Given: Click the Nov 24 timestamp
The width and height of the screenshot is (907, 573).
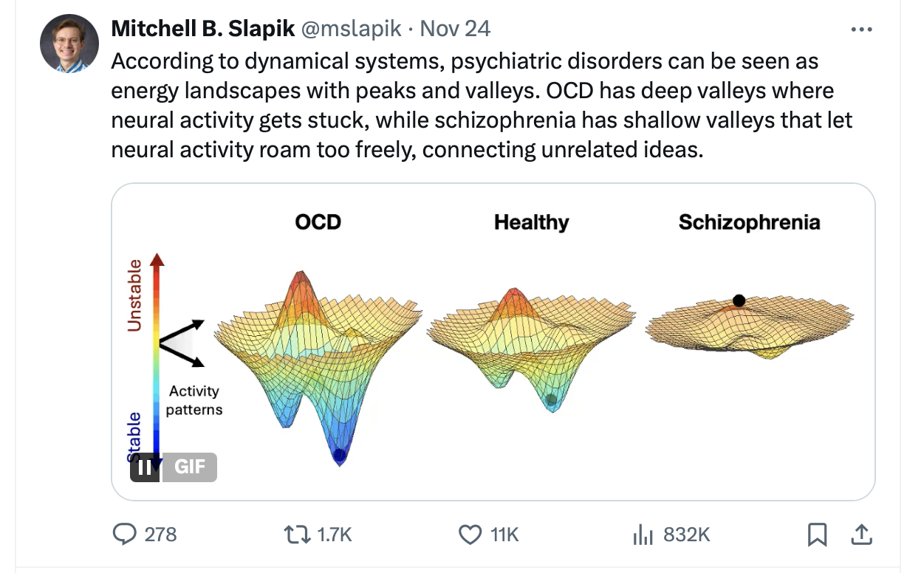Looking at the screenshot, I should [455, 29].
